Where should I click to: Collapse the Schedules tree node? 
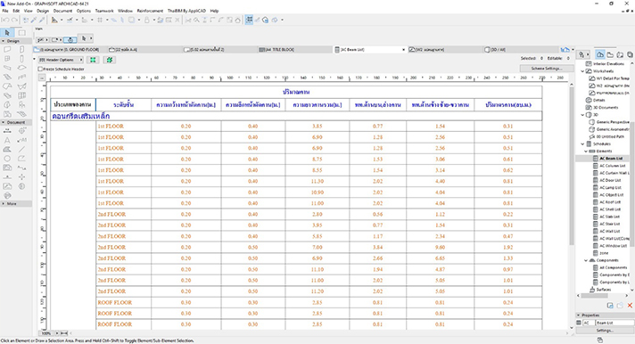583,144
